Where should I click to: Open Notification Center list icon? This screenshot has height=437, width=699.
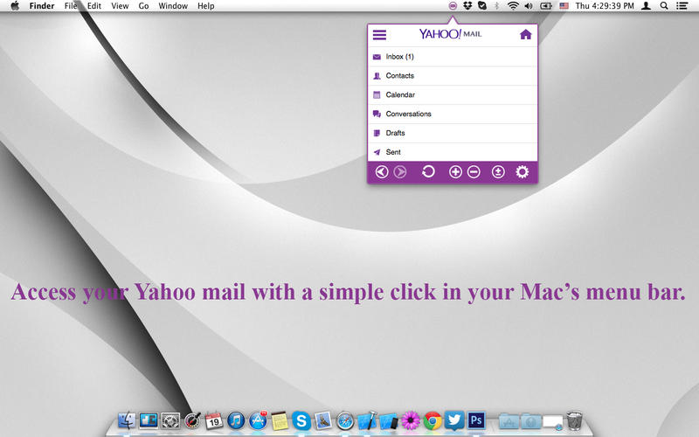tap(682, 6)
